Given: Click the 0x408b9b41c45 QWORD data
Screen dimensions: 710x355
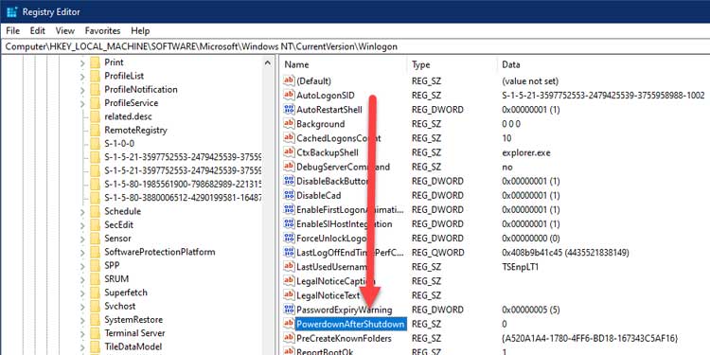Looking at the screenshot, I should [565, 252].
